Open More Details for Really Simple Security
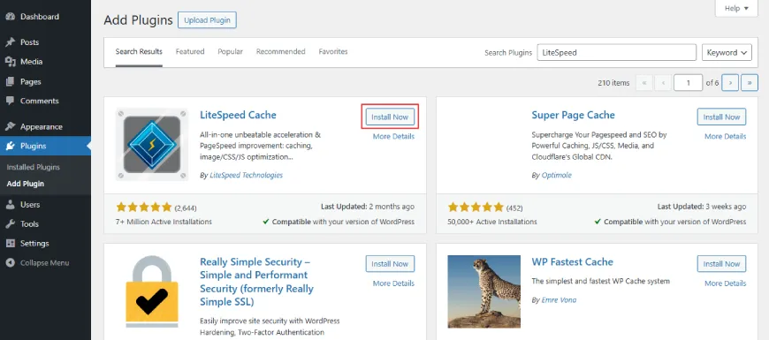 393,283
